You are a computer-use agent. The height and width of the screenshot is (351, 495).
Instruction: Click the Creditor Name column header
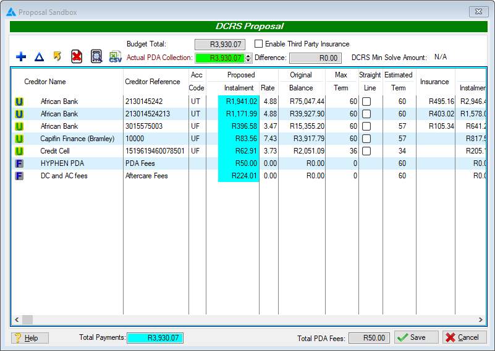coord(45,82)
